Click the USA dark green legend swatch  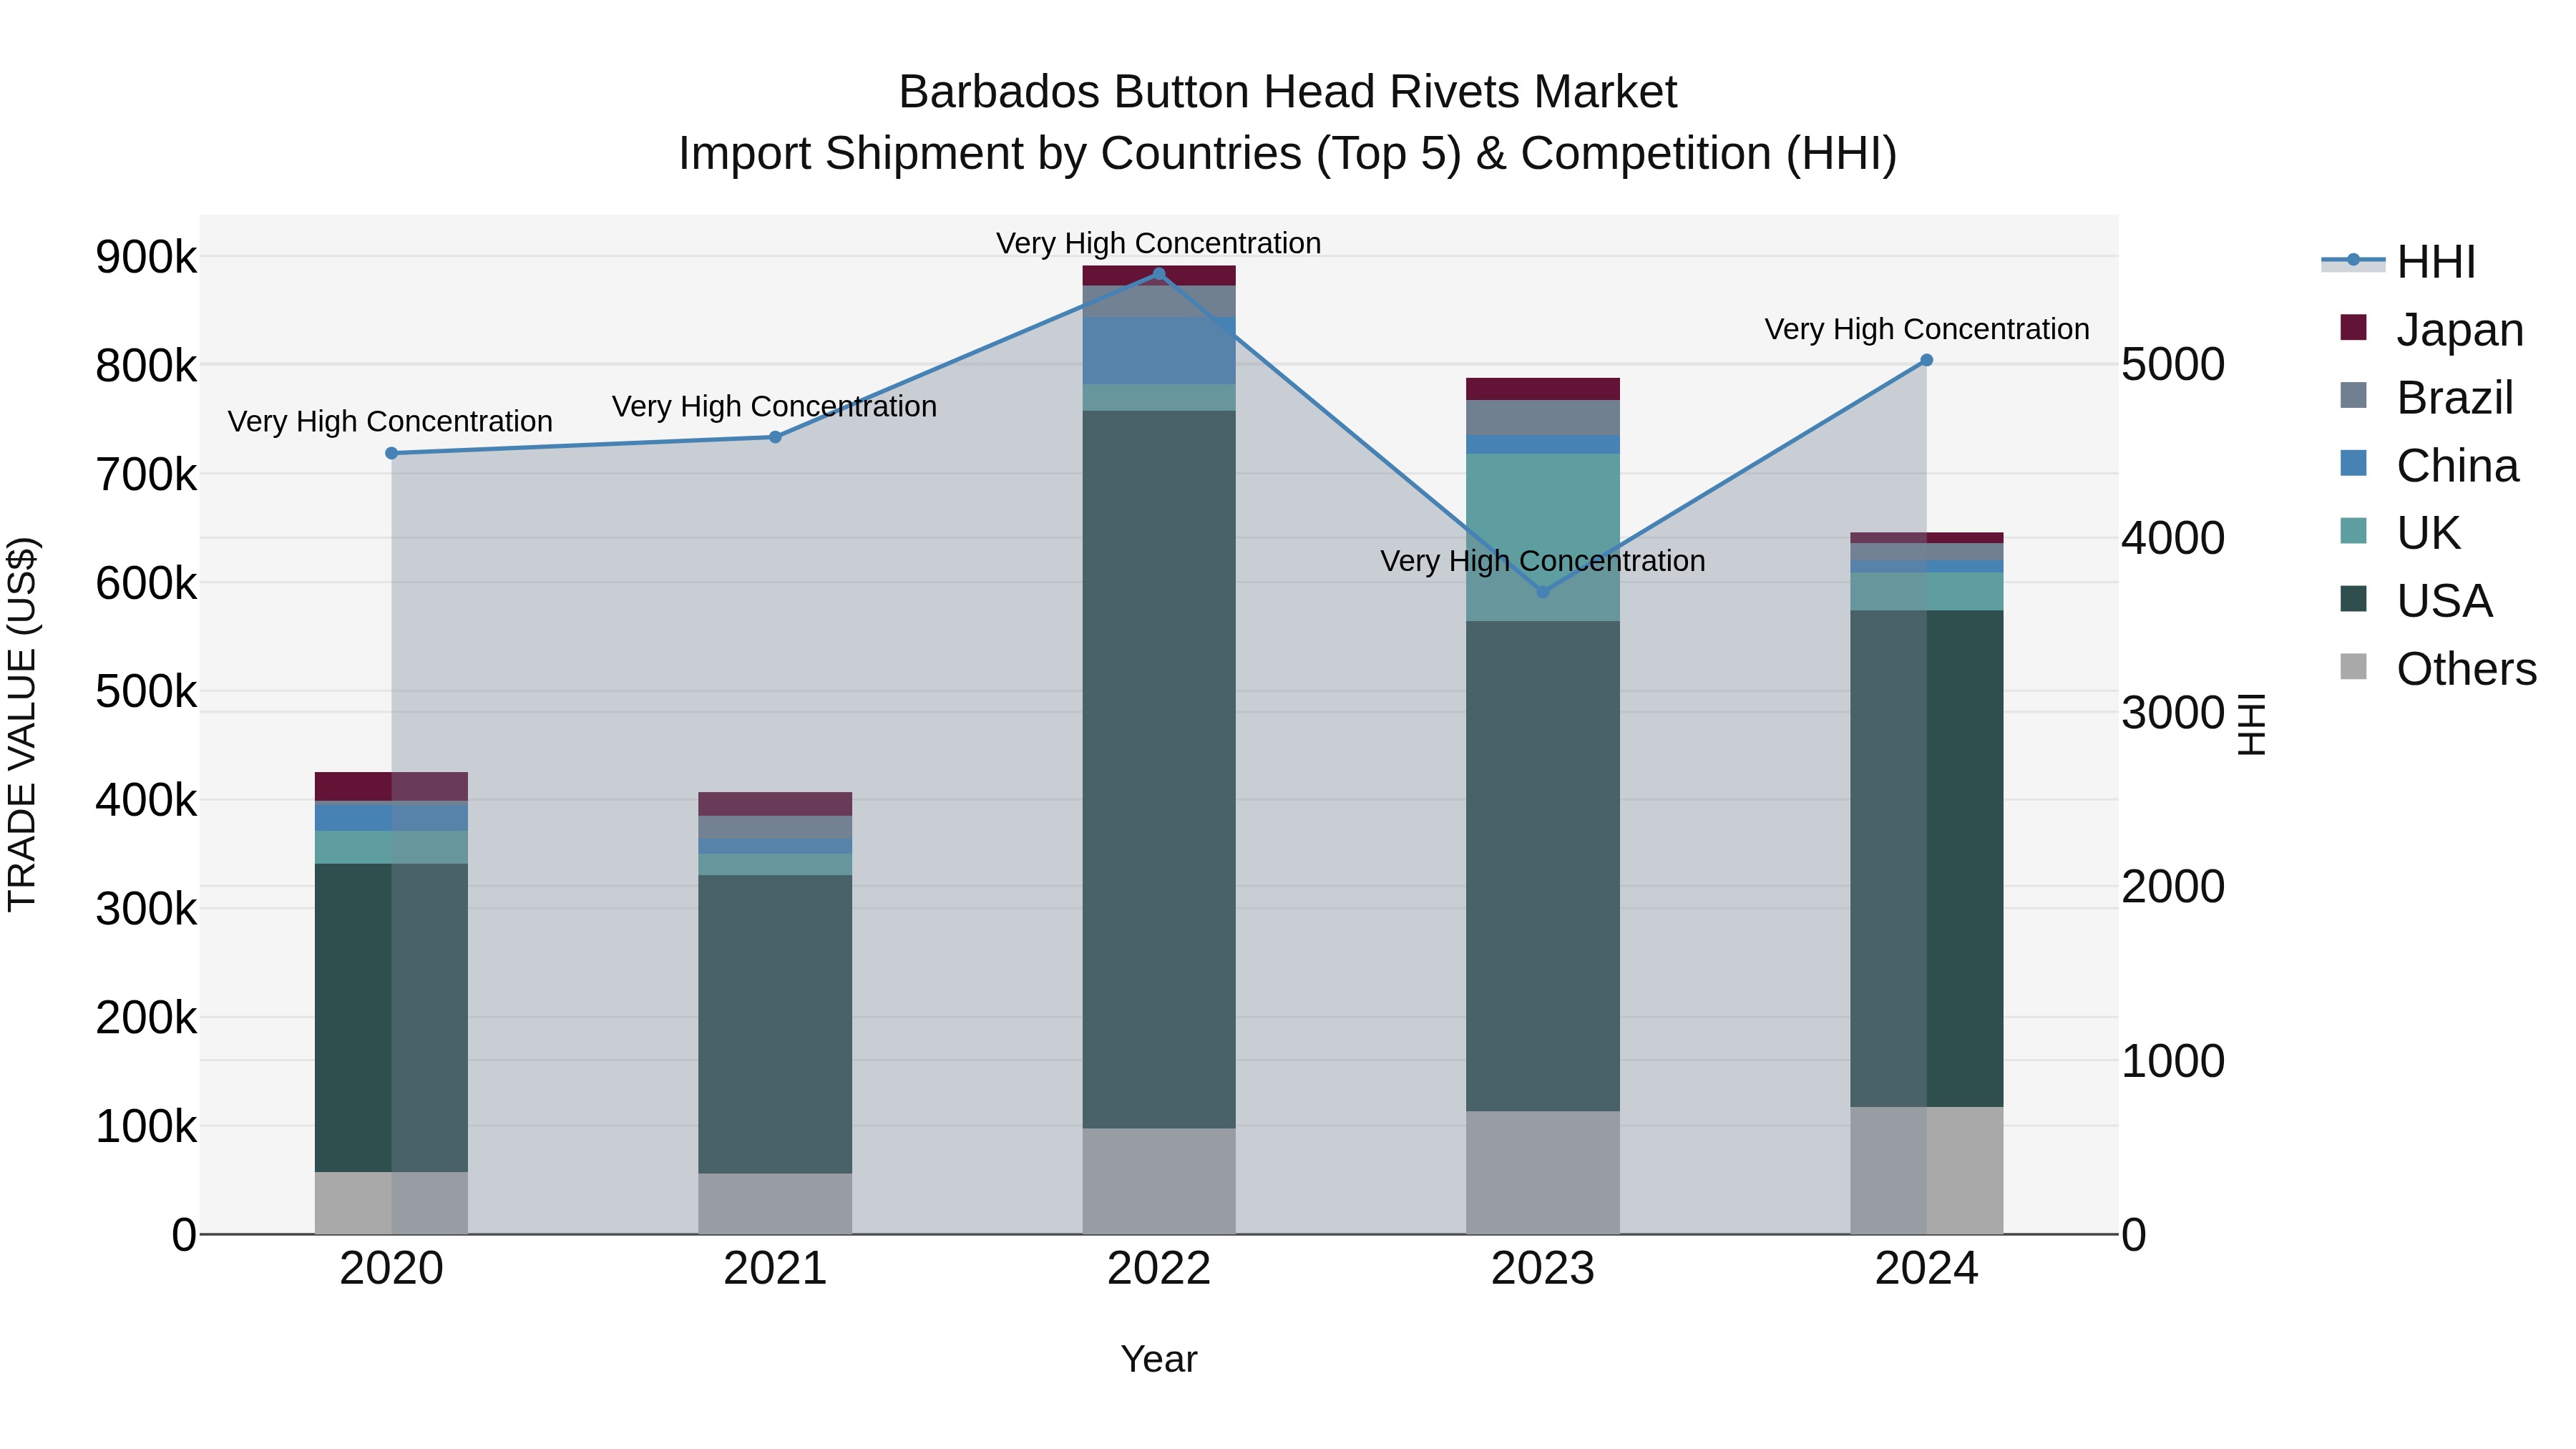(2354, 598)
